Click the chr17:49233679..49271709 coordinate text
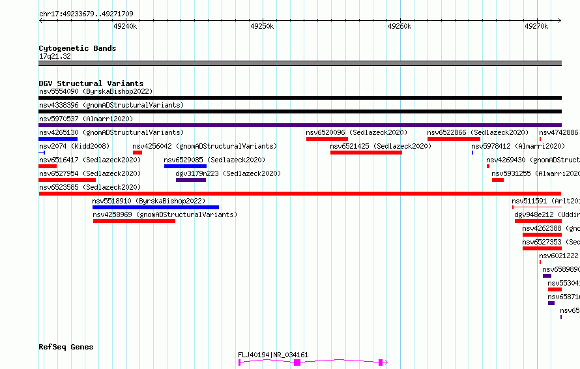 point(86,14)
